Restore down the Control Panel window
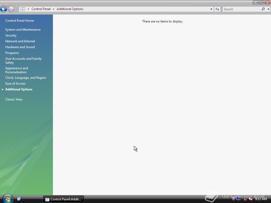 coord(261,2)
